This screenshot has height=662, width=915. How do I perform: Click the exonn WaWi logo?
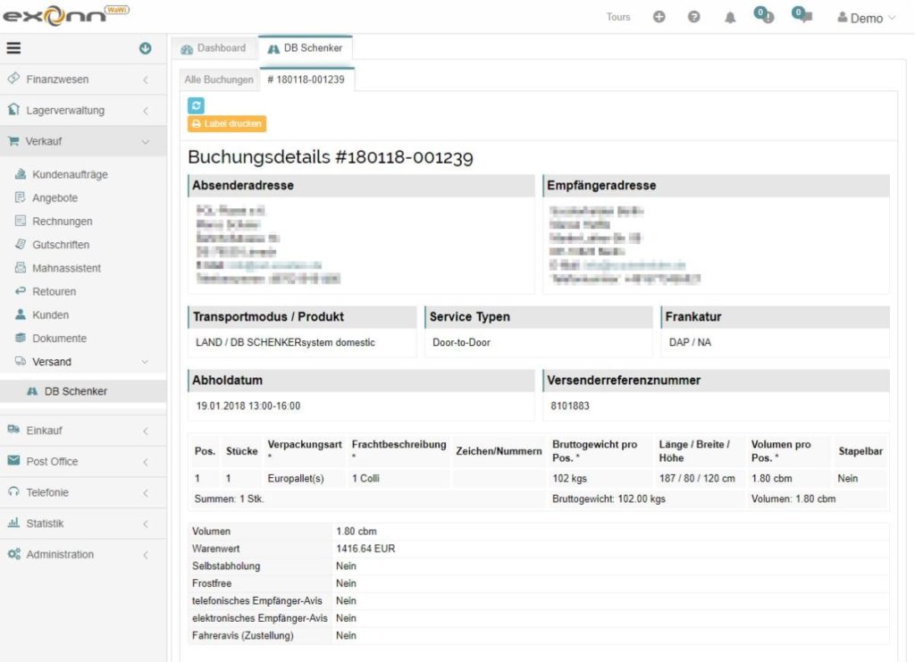click(65, 16)
